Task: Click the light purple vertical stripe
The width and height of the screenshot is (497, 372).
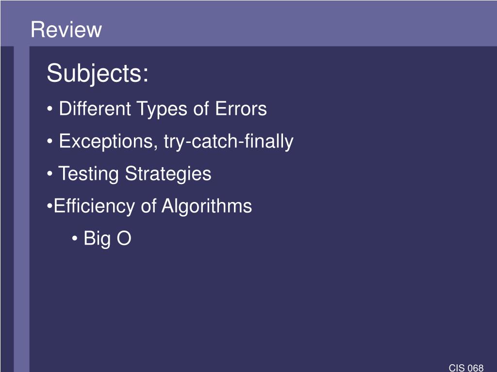Action: (x=21, y=209)
